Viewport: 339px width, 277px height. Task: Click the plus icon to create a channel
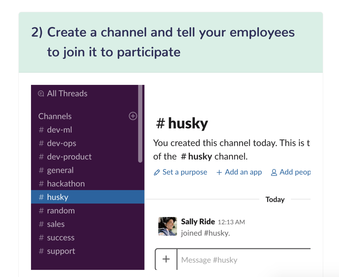133,116
